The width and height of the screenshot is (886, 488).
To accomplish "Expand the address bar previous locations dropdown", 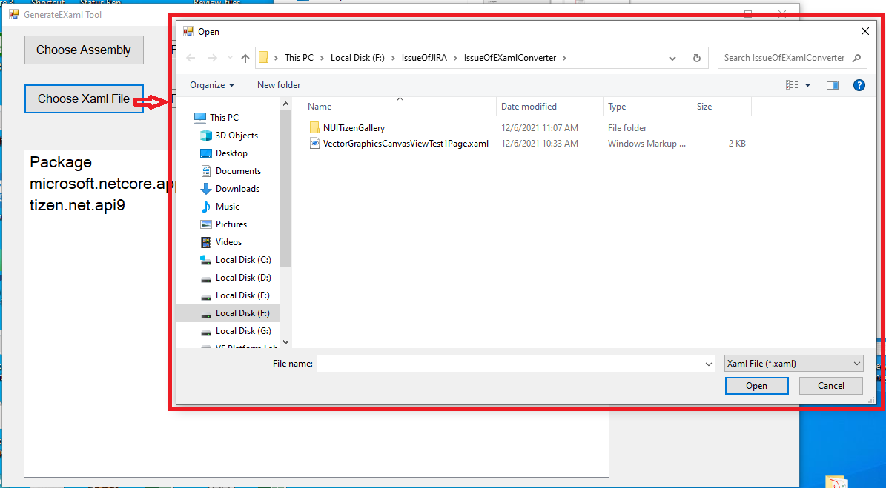I will [672, 58].
